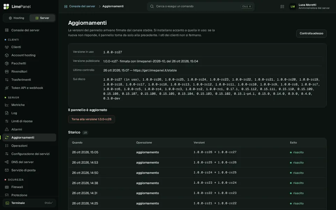Select the Pacchetti box icon
The image size is (336, 210).
click(7, 63)
